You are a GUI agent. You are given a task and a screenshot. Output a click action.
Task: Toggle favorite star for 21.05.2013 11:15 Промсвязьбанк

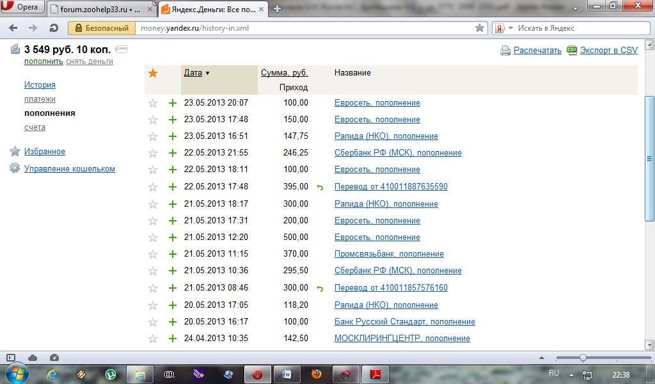pyautogui.click(x=153, y=254)
